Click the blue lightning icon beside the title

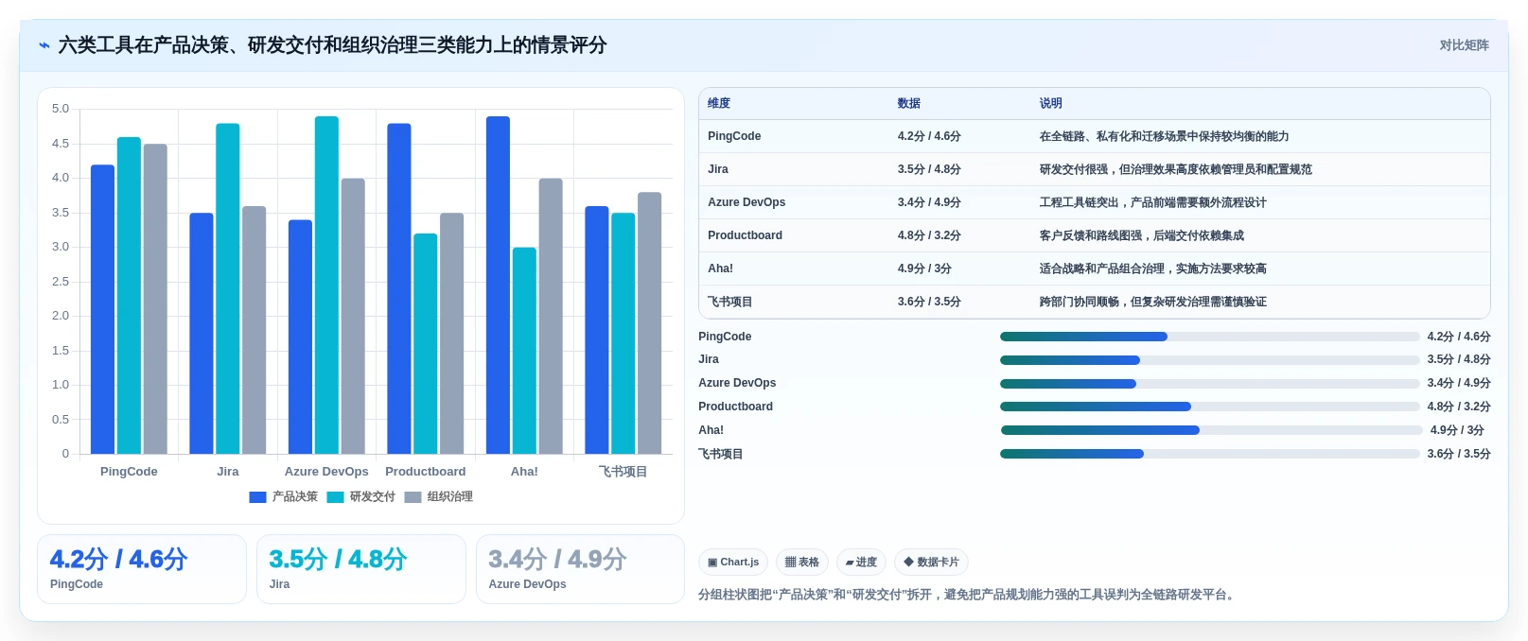44,45
